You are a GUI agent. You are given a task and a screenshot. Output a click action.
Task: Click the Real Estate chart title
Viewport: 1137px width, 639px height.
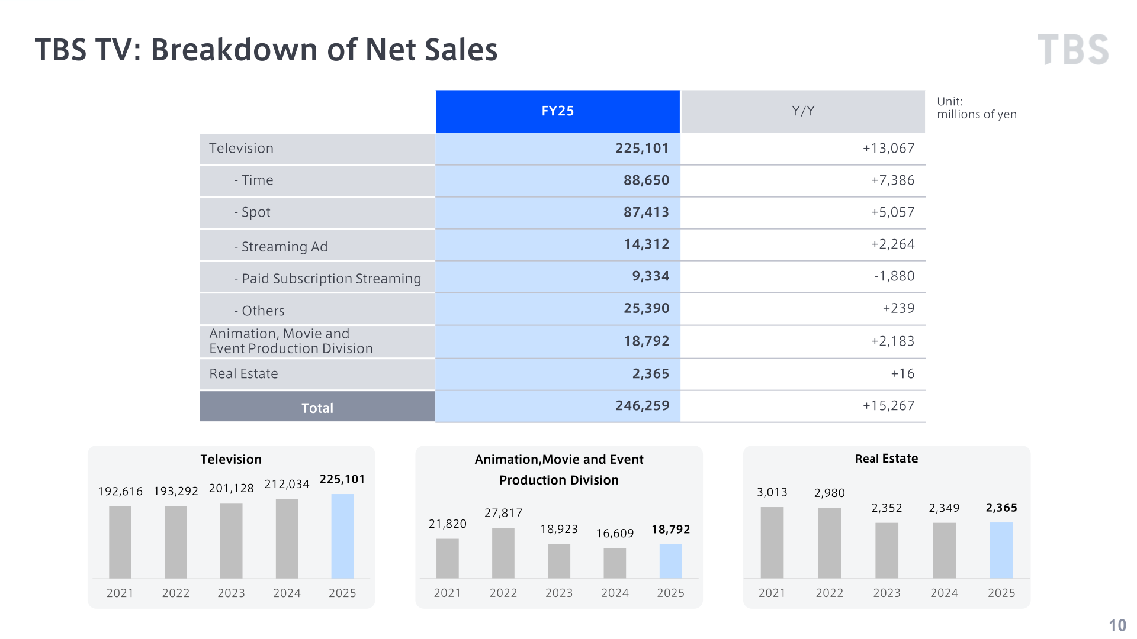coord(887,459)
